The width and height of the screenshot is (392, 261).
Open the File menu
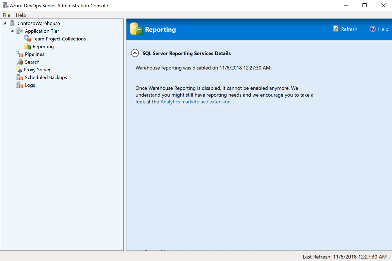pyautogui.click(x=6, y=15)
